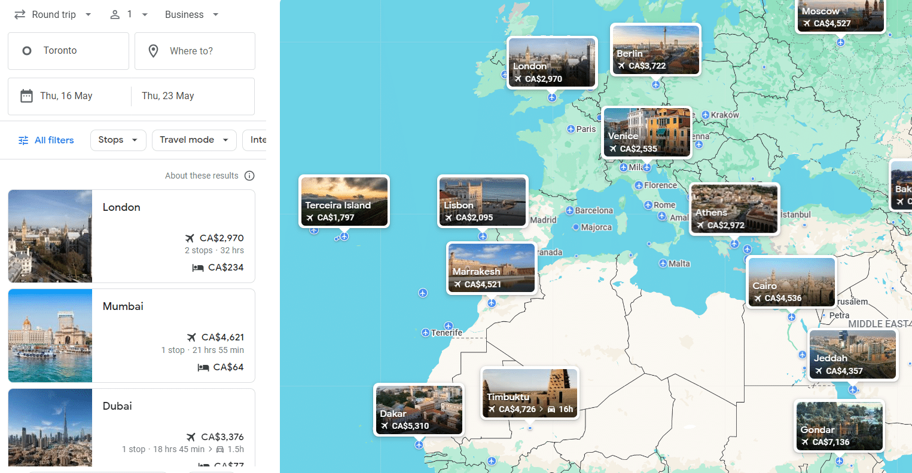Click the info icon beside About these results
The image size is (912, 473).
[249, 176]
